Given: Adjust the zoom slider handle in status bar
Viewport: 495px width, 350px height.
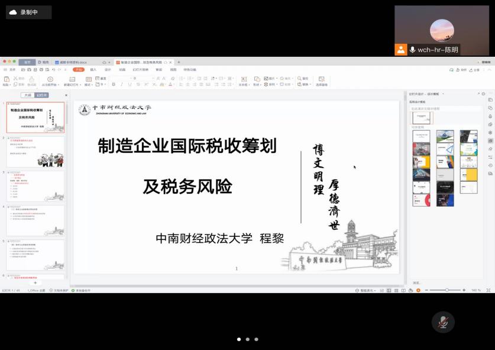Looking at the screenshot, I should (447, 290).
